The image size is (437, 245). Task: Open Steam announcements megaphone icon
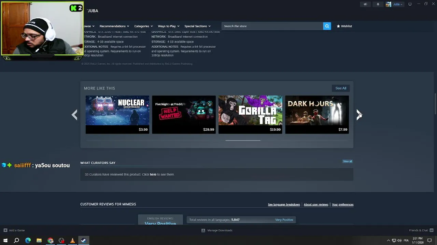click(x=365, y=4)
